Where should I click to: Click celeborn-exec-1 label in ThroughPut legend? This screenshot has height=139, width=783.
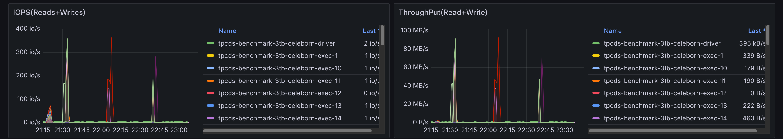point(663,56)
